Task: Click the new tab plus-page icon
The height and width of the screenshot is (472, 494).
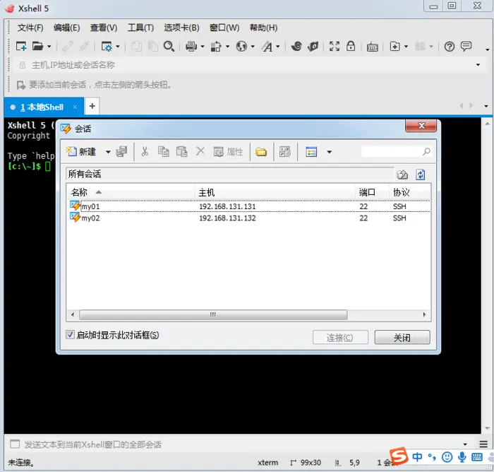Action: [x=394, y=47]
